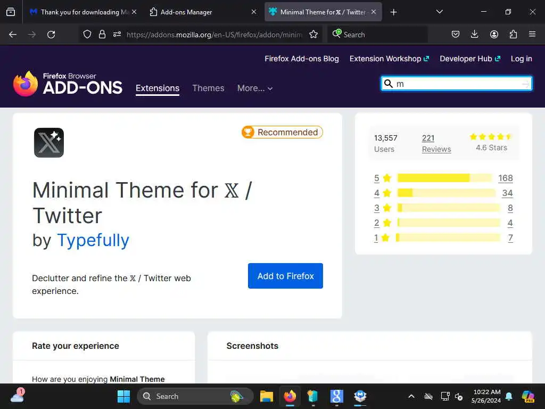The height and width of the screenshot is (409, 545).
Task: Open the notification bell in system tray
Action: coord(509,396)
